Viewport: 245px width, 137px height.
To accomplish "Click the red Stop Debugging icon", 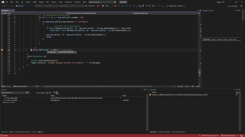I will tap(115, 6).
